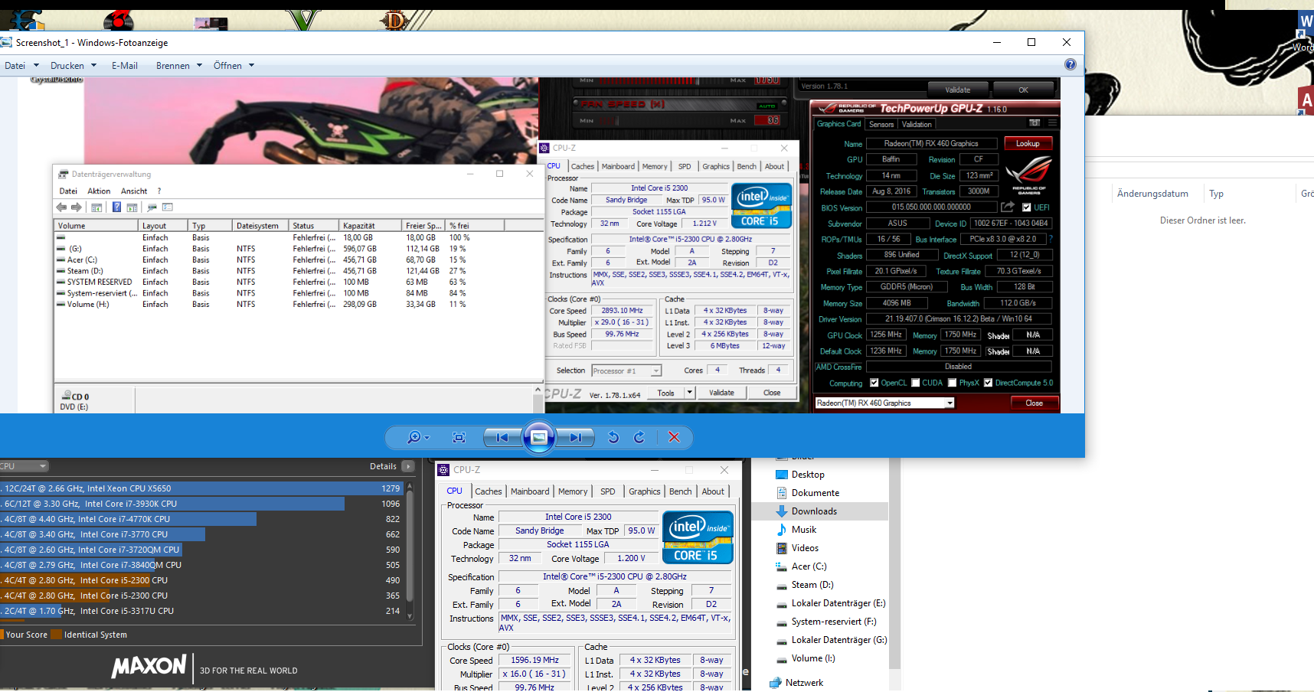Start the slideshow with the round center button
This screenshot has height=692, width=1314.
(539, 437)
